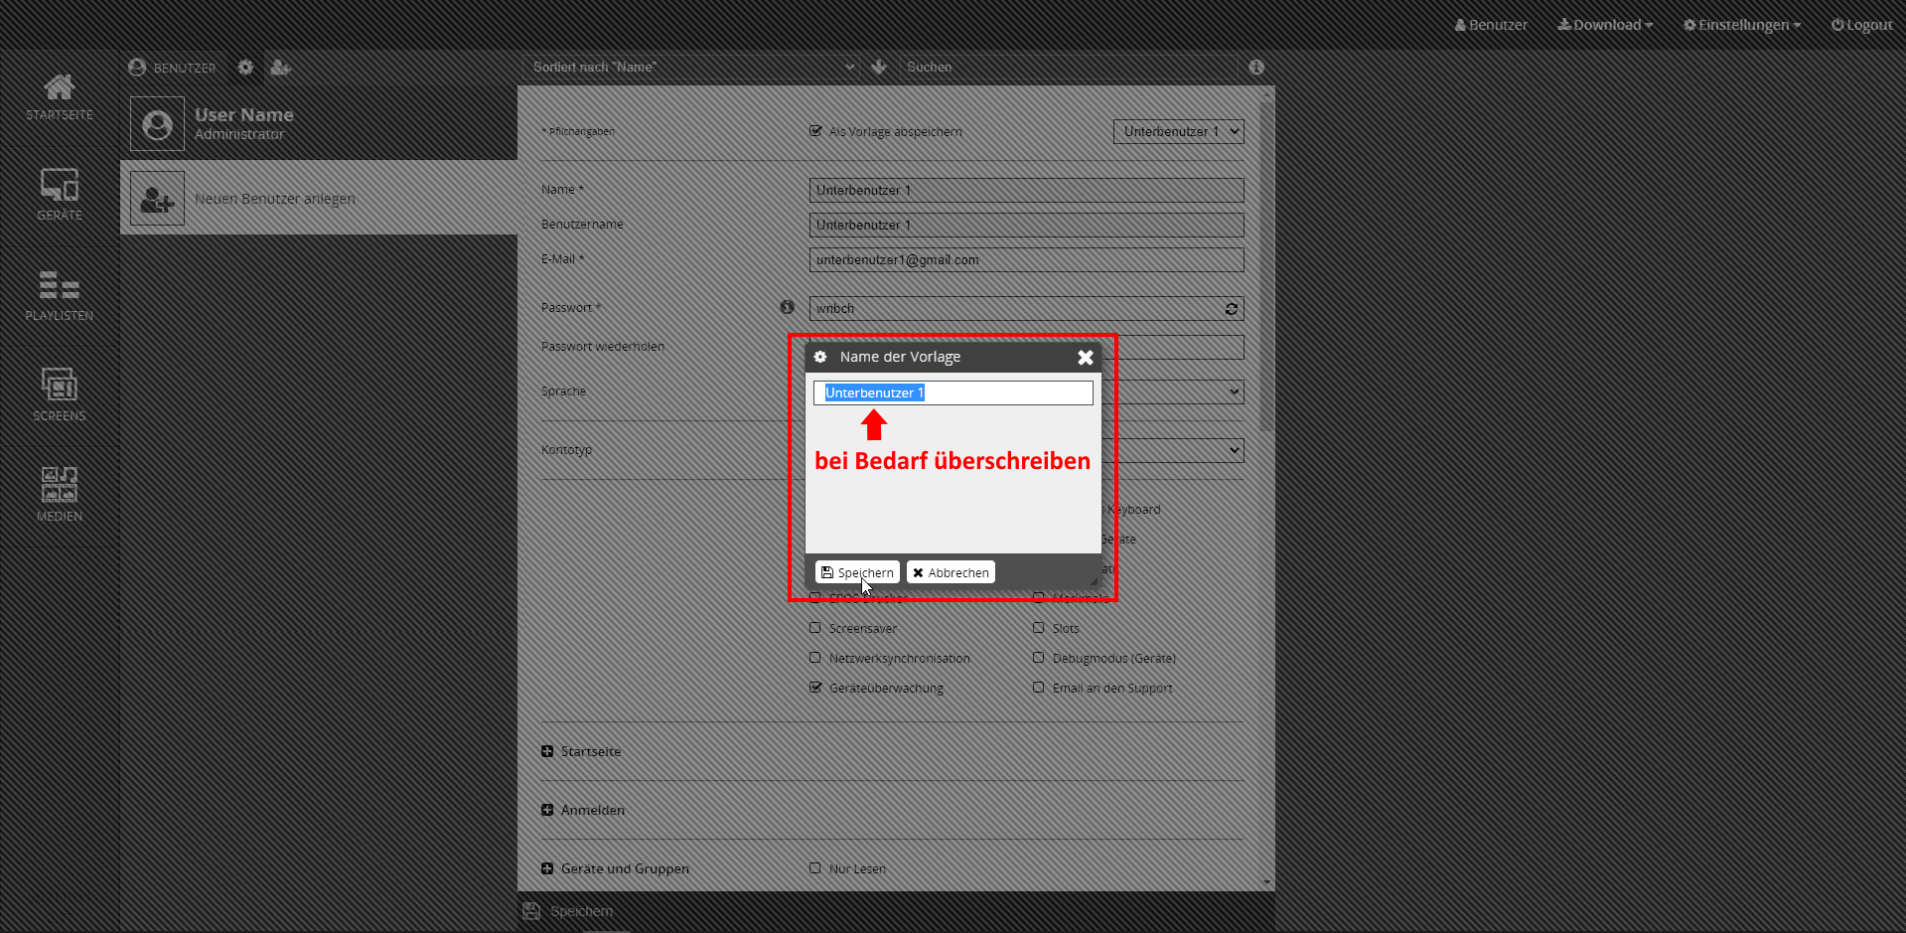Open the Download menu

point(1605,25)
